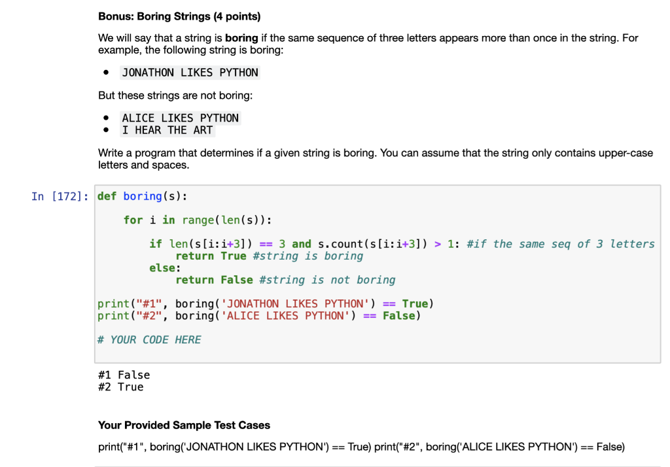
Task: Click the "Write a program that determines" paragraph
Action: pyautogui.click(x=376, y=159)
